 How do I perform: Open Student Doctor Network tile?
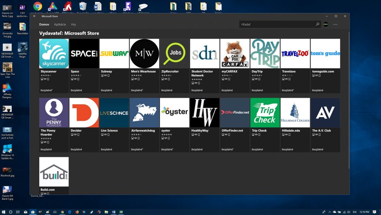(205, 66)
